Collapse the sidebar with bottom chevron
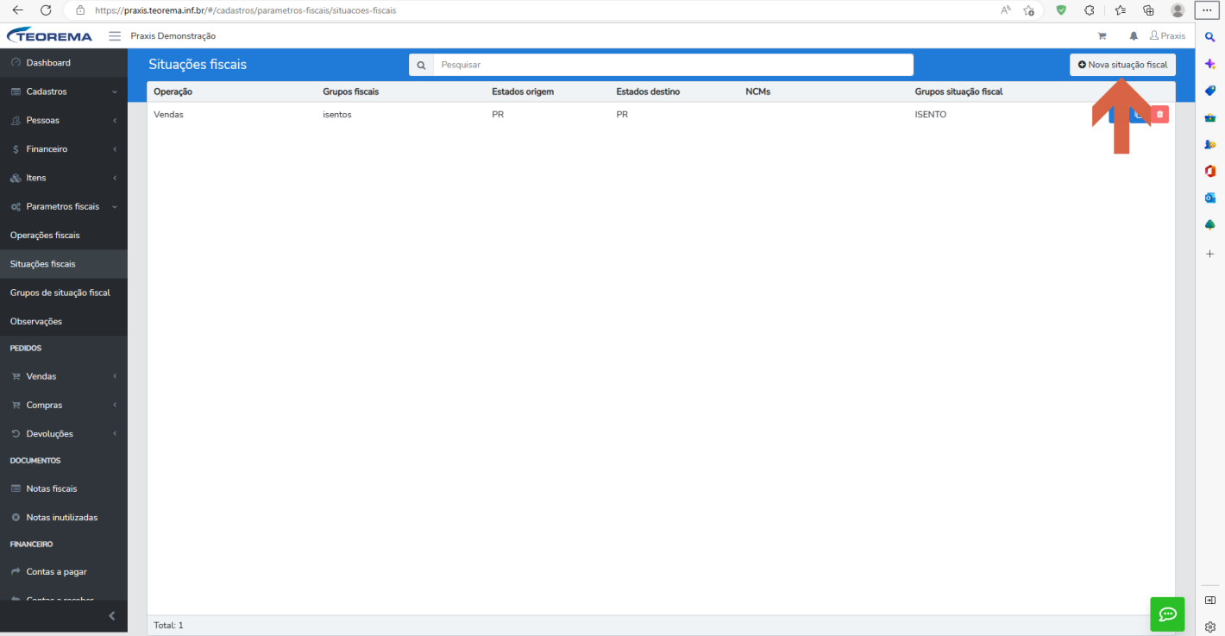The height and width of the screenshot is (636, 1225). tap(111, 616)
